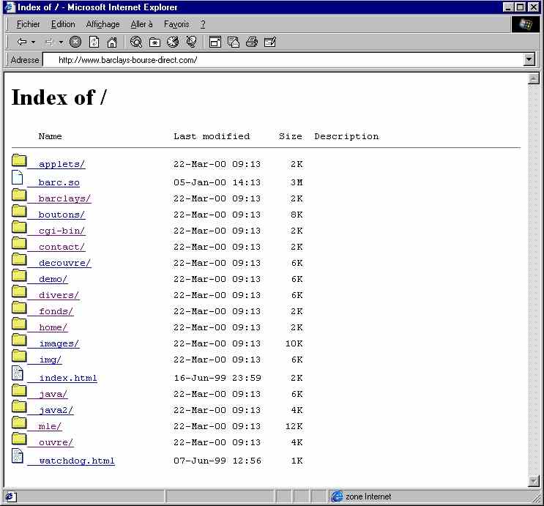Click the folder icon beside applets/
Viewport: 544px width, 506px height.
point(19,160)
